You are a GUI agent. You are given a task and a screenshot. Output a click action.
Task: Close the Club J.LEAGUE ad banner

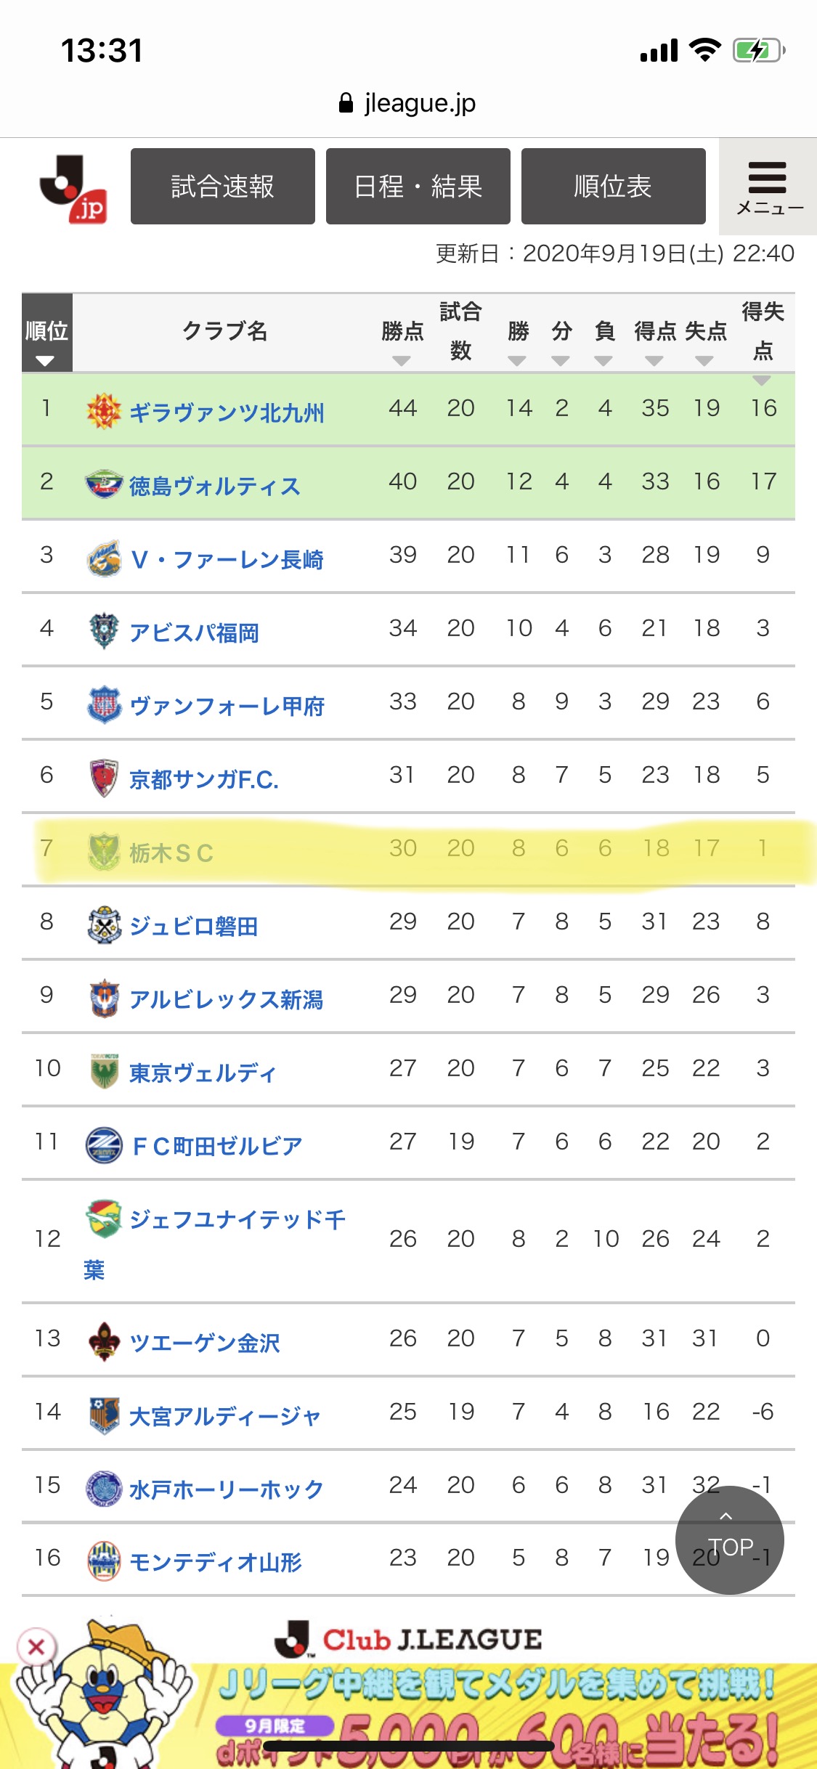pos(36,1647)
